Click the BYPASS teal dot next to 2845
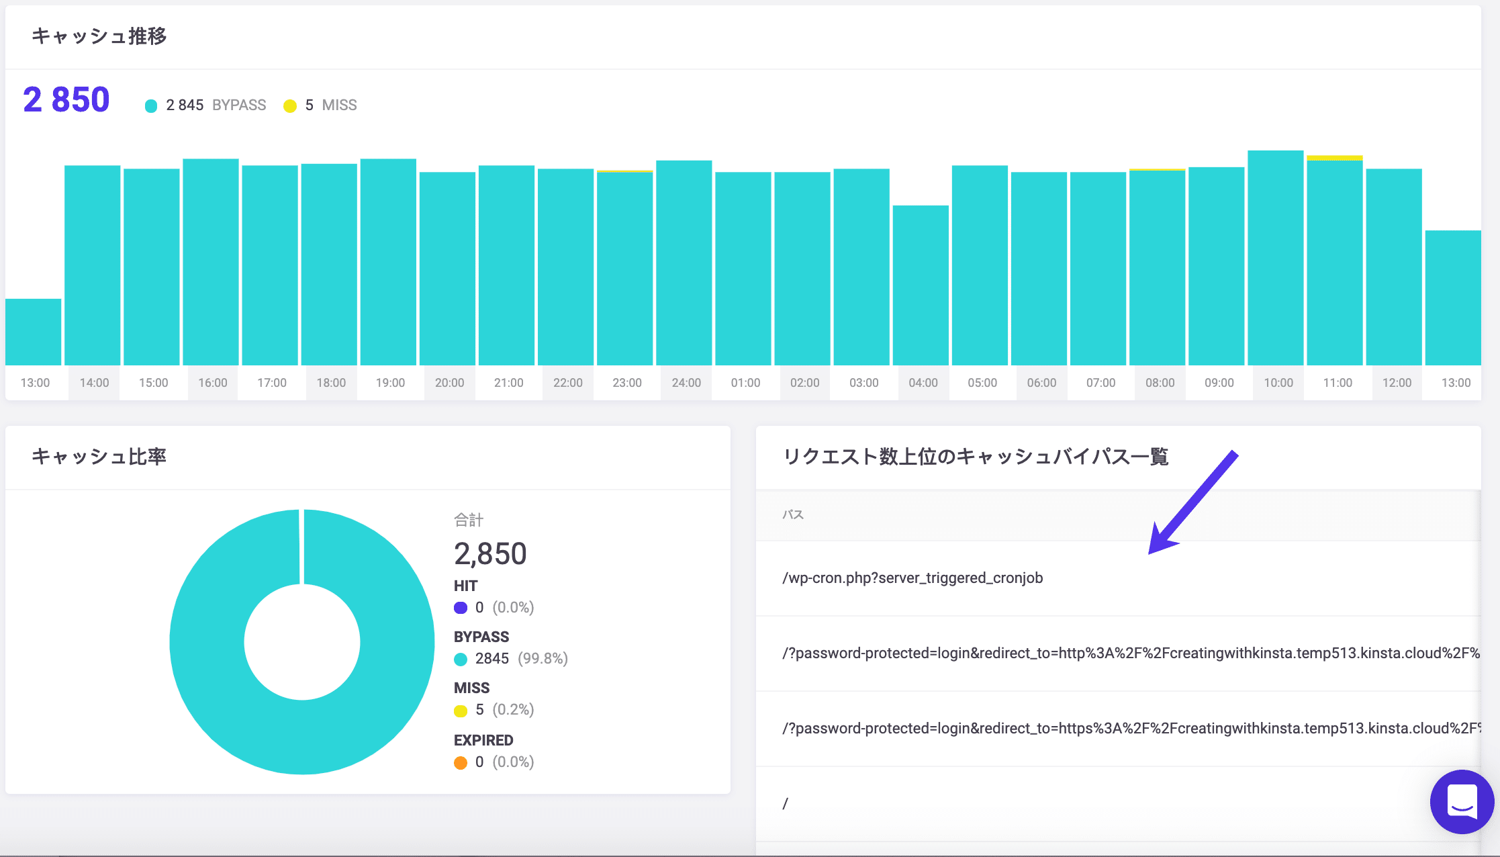This screenshot has height=857, width=1500. 461,659
